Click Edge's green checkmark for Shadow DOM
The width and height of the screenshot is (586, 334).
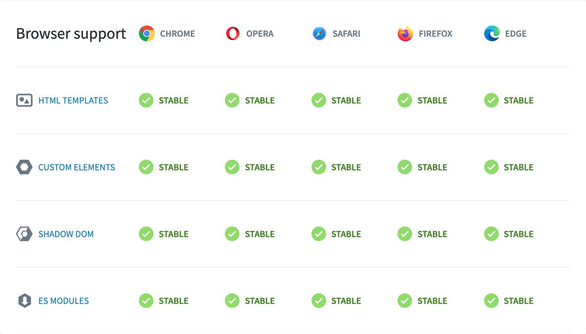491,234
